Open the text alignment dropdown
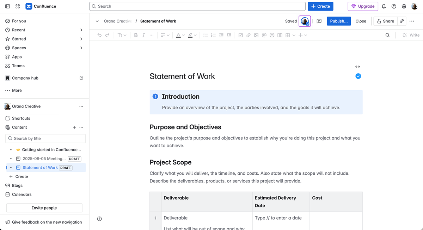423x230 pixels. [x=164, y=35]
